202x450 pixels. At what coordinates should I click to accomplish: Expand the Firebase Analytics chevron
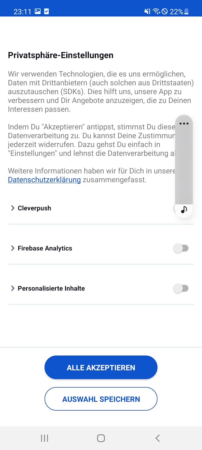tap(12, 248)
